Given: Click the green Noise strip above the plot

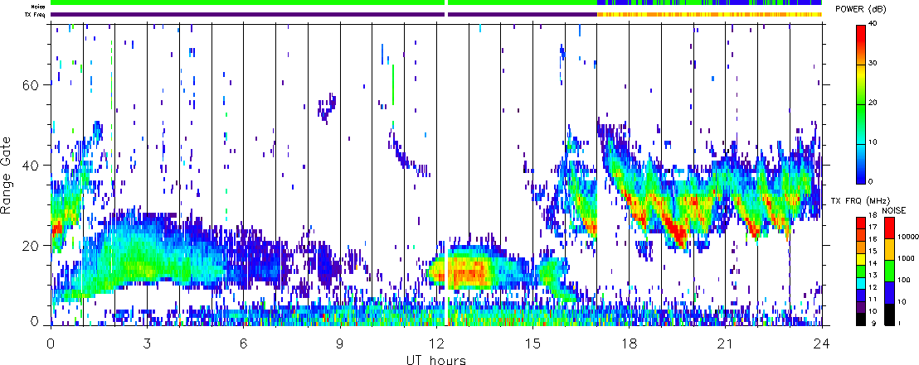Looking at the screenshot, I should 323,3.
